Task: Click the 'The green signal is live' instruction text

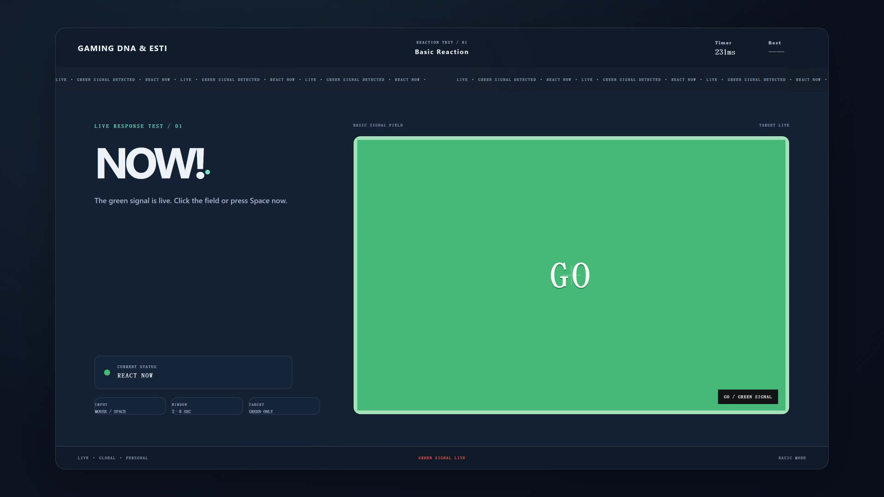Action: click(x=191, y=201)
